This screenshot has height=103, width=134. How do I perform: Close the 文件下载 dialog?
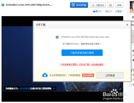pyautogui.click(x=127, y=25)
